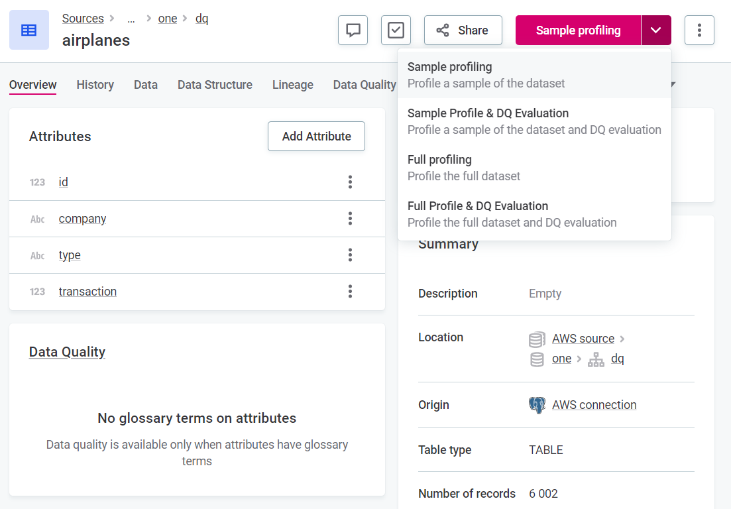Open the Sources breadcrumb link

tap(83, 19)
